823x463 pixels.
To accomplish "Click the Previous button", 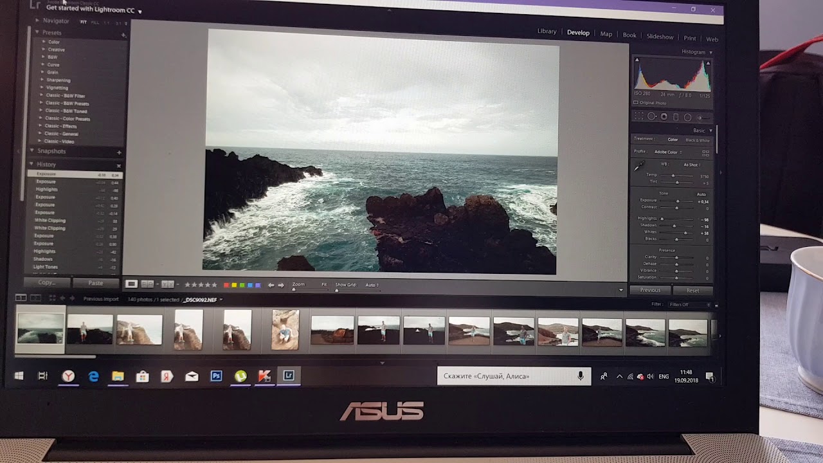I will [649, 290].
